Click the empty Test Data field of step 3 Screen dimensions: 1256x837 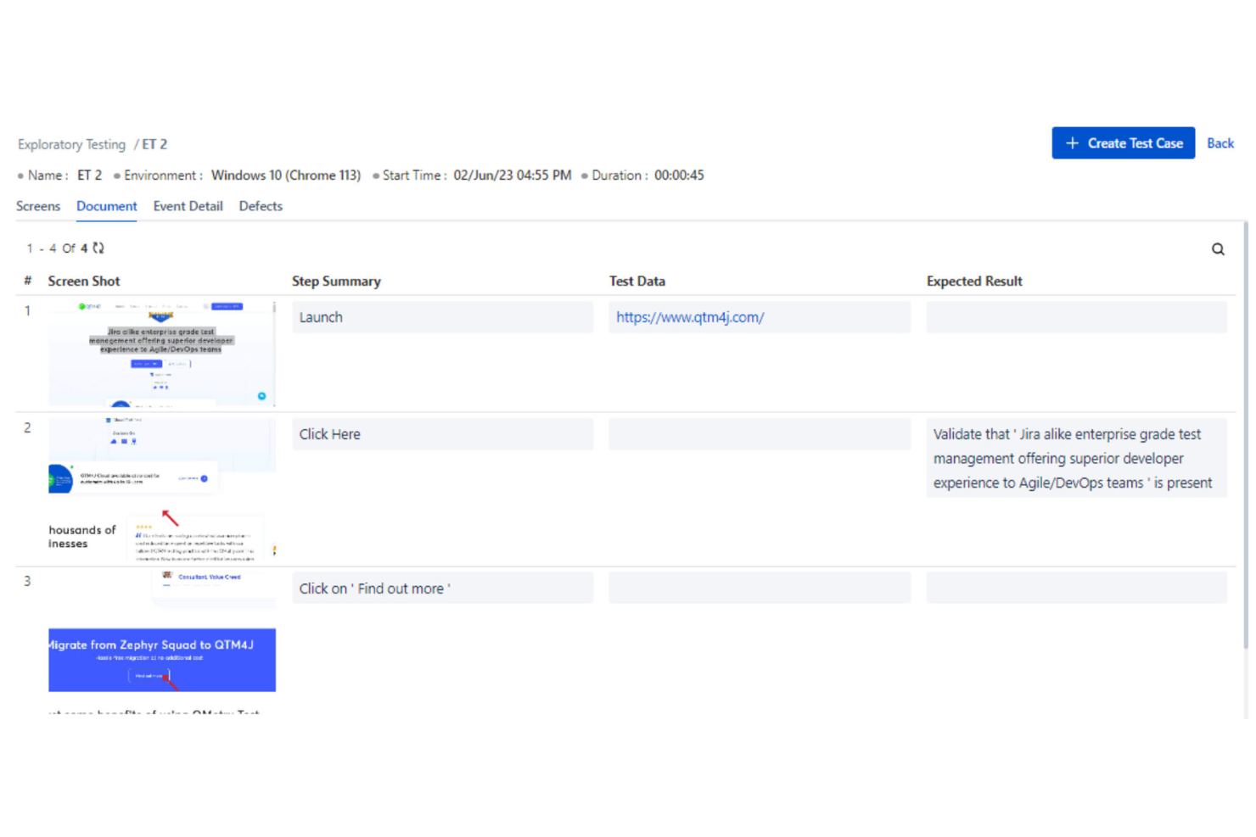[x=760, y=588]
